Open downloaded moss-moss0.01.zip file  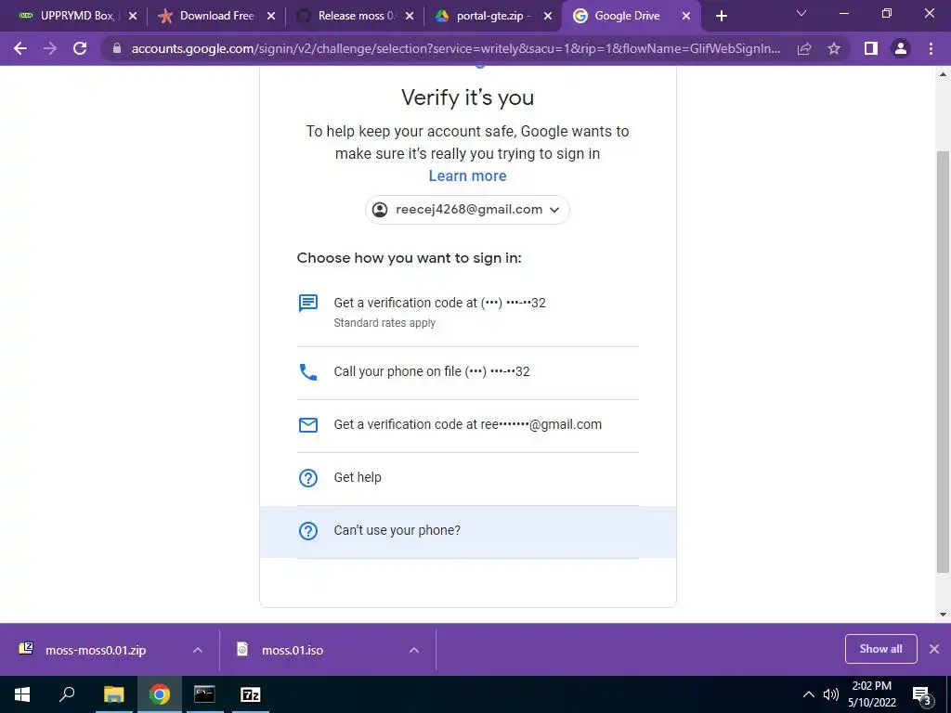point(96,650)
